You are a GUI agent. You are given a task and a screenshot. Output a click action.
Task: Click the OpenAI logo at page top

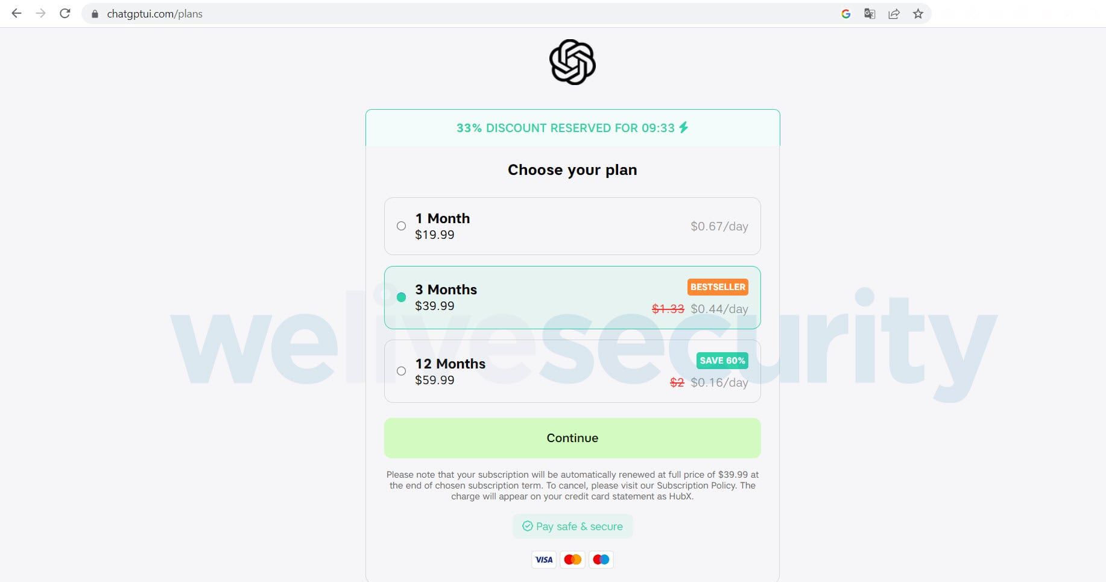(571, 62)
